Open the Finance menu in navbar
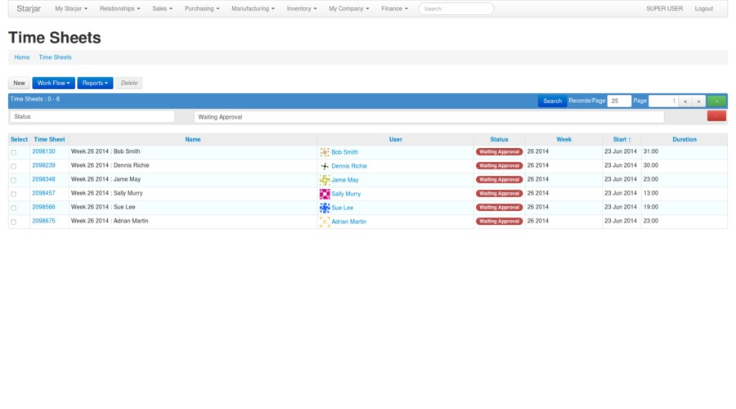 pos(394,9)
